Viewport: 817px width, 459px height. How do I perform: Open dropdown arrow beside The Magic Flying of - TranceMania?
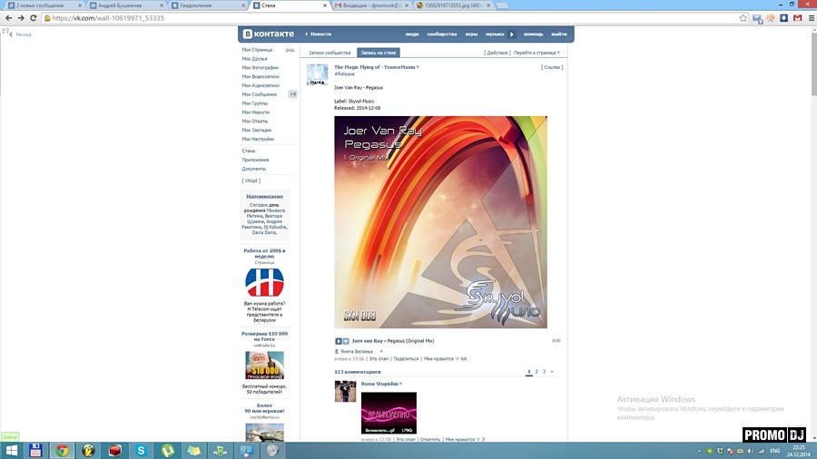(418, 67)
